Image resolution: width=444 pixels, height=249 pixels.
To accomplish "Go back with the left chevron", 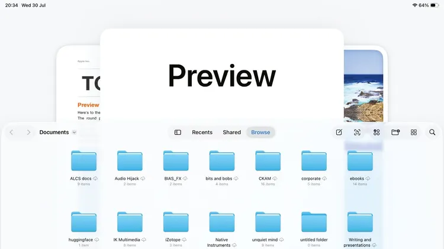I will click(11, 132).
